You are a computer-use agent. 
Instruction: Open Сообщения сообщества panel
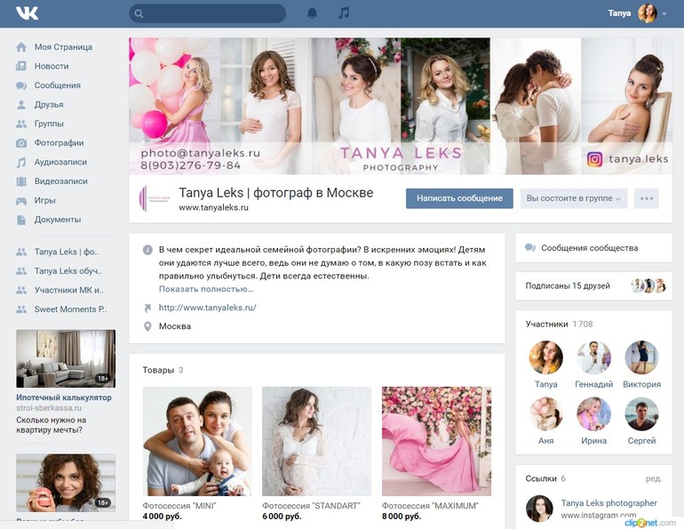coord(589,248)
